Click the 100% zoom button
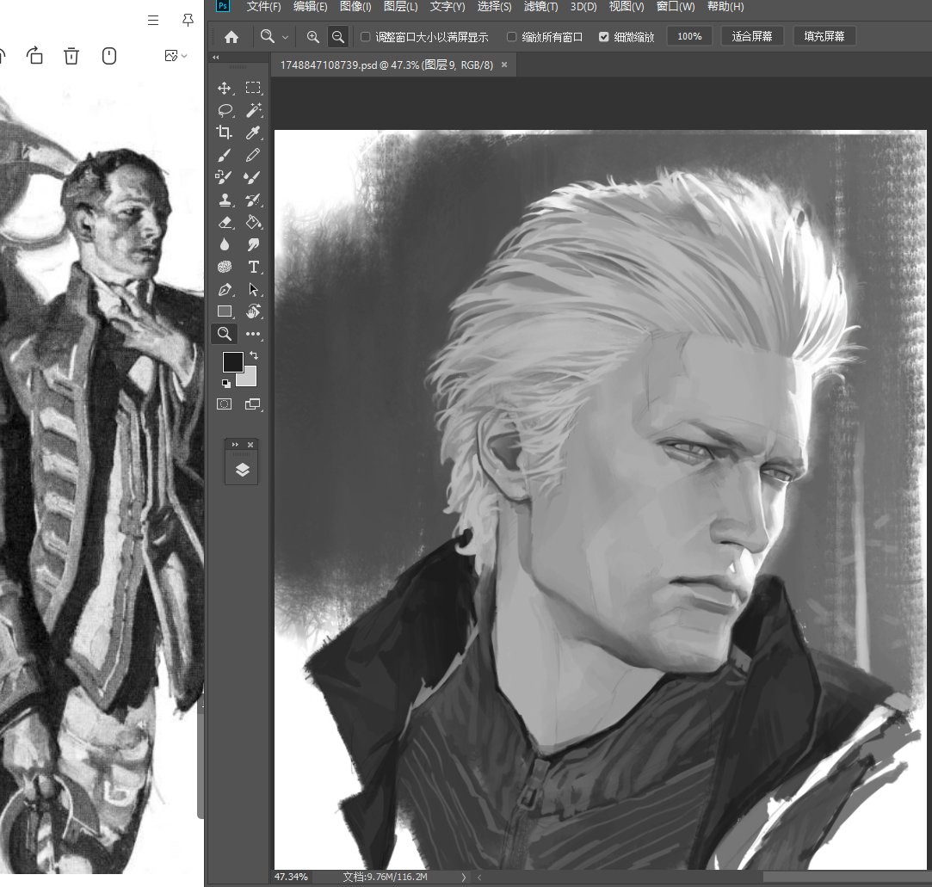Image resolution: width=932 pixels, height=887 pixels. click(x=689, y=36)
